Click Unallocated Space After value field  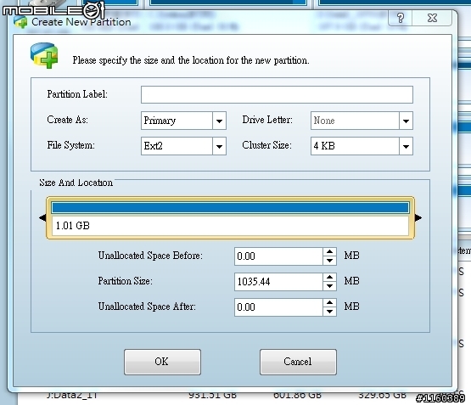pos(278,307)
